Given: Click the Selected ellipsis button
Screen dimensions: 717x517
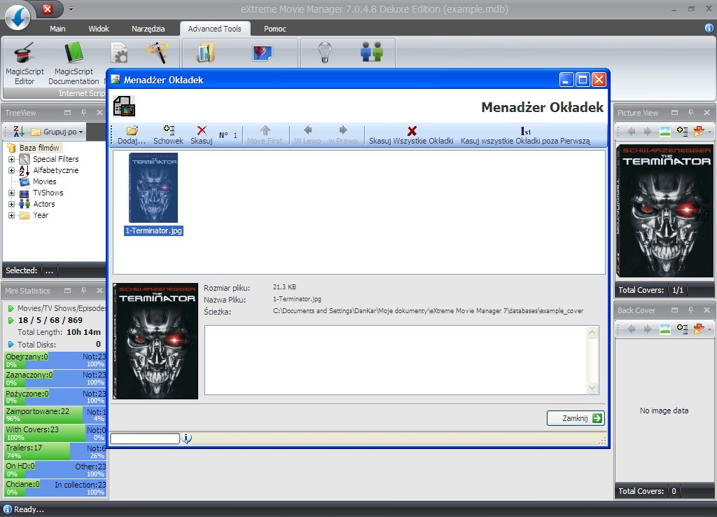Looking at the screenshot, I should click(49, 271).
